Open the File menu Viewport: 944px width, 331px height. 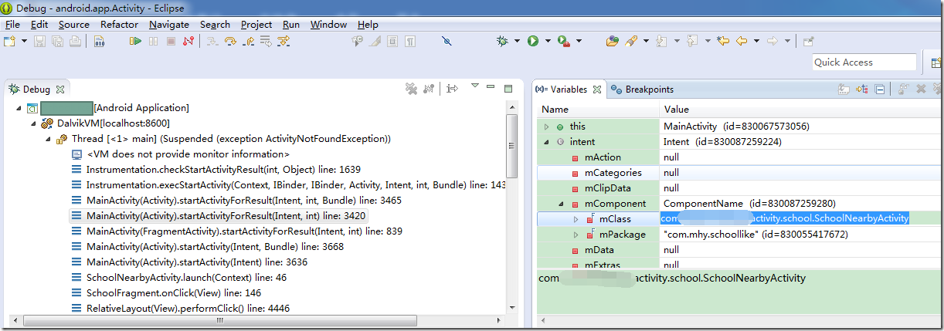pyautogui.click(x=12, y=24)
